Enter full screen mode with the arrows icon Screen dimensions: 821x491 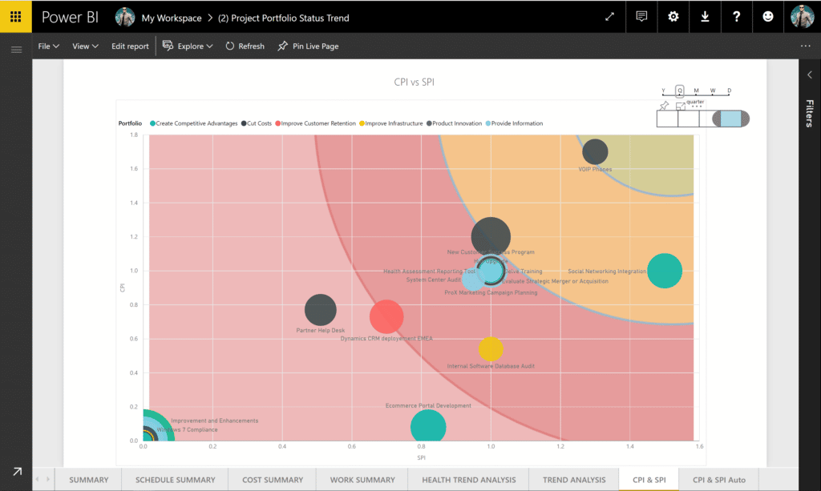(609, 17)
